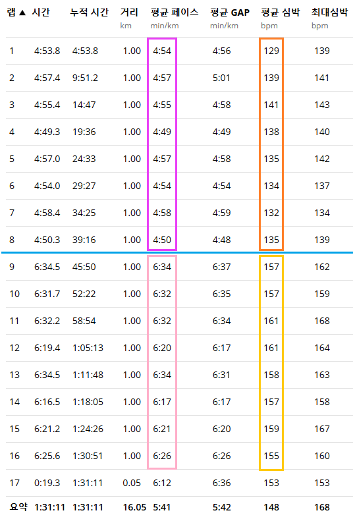The height and width of the screenshot is (521, 353).
Task: Select lap 3 average heart rate 141
Action: coord(271,105)
